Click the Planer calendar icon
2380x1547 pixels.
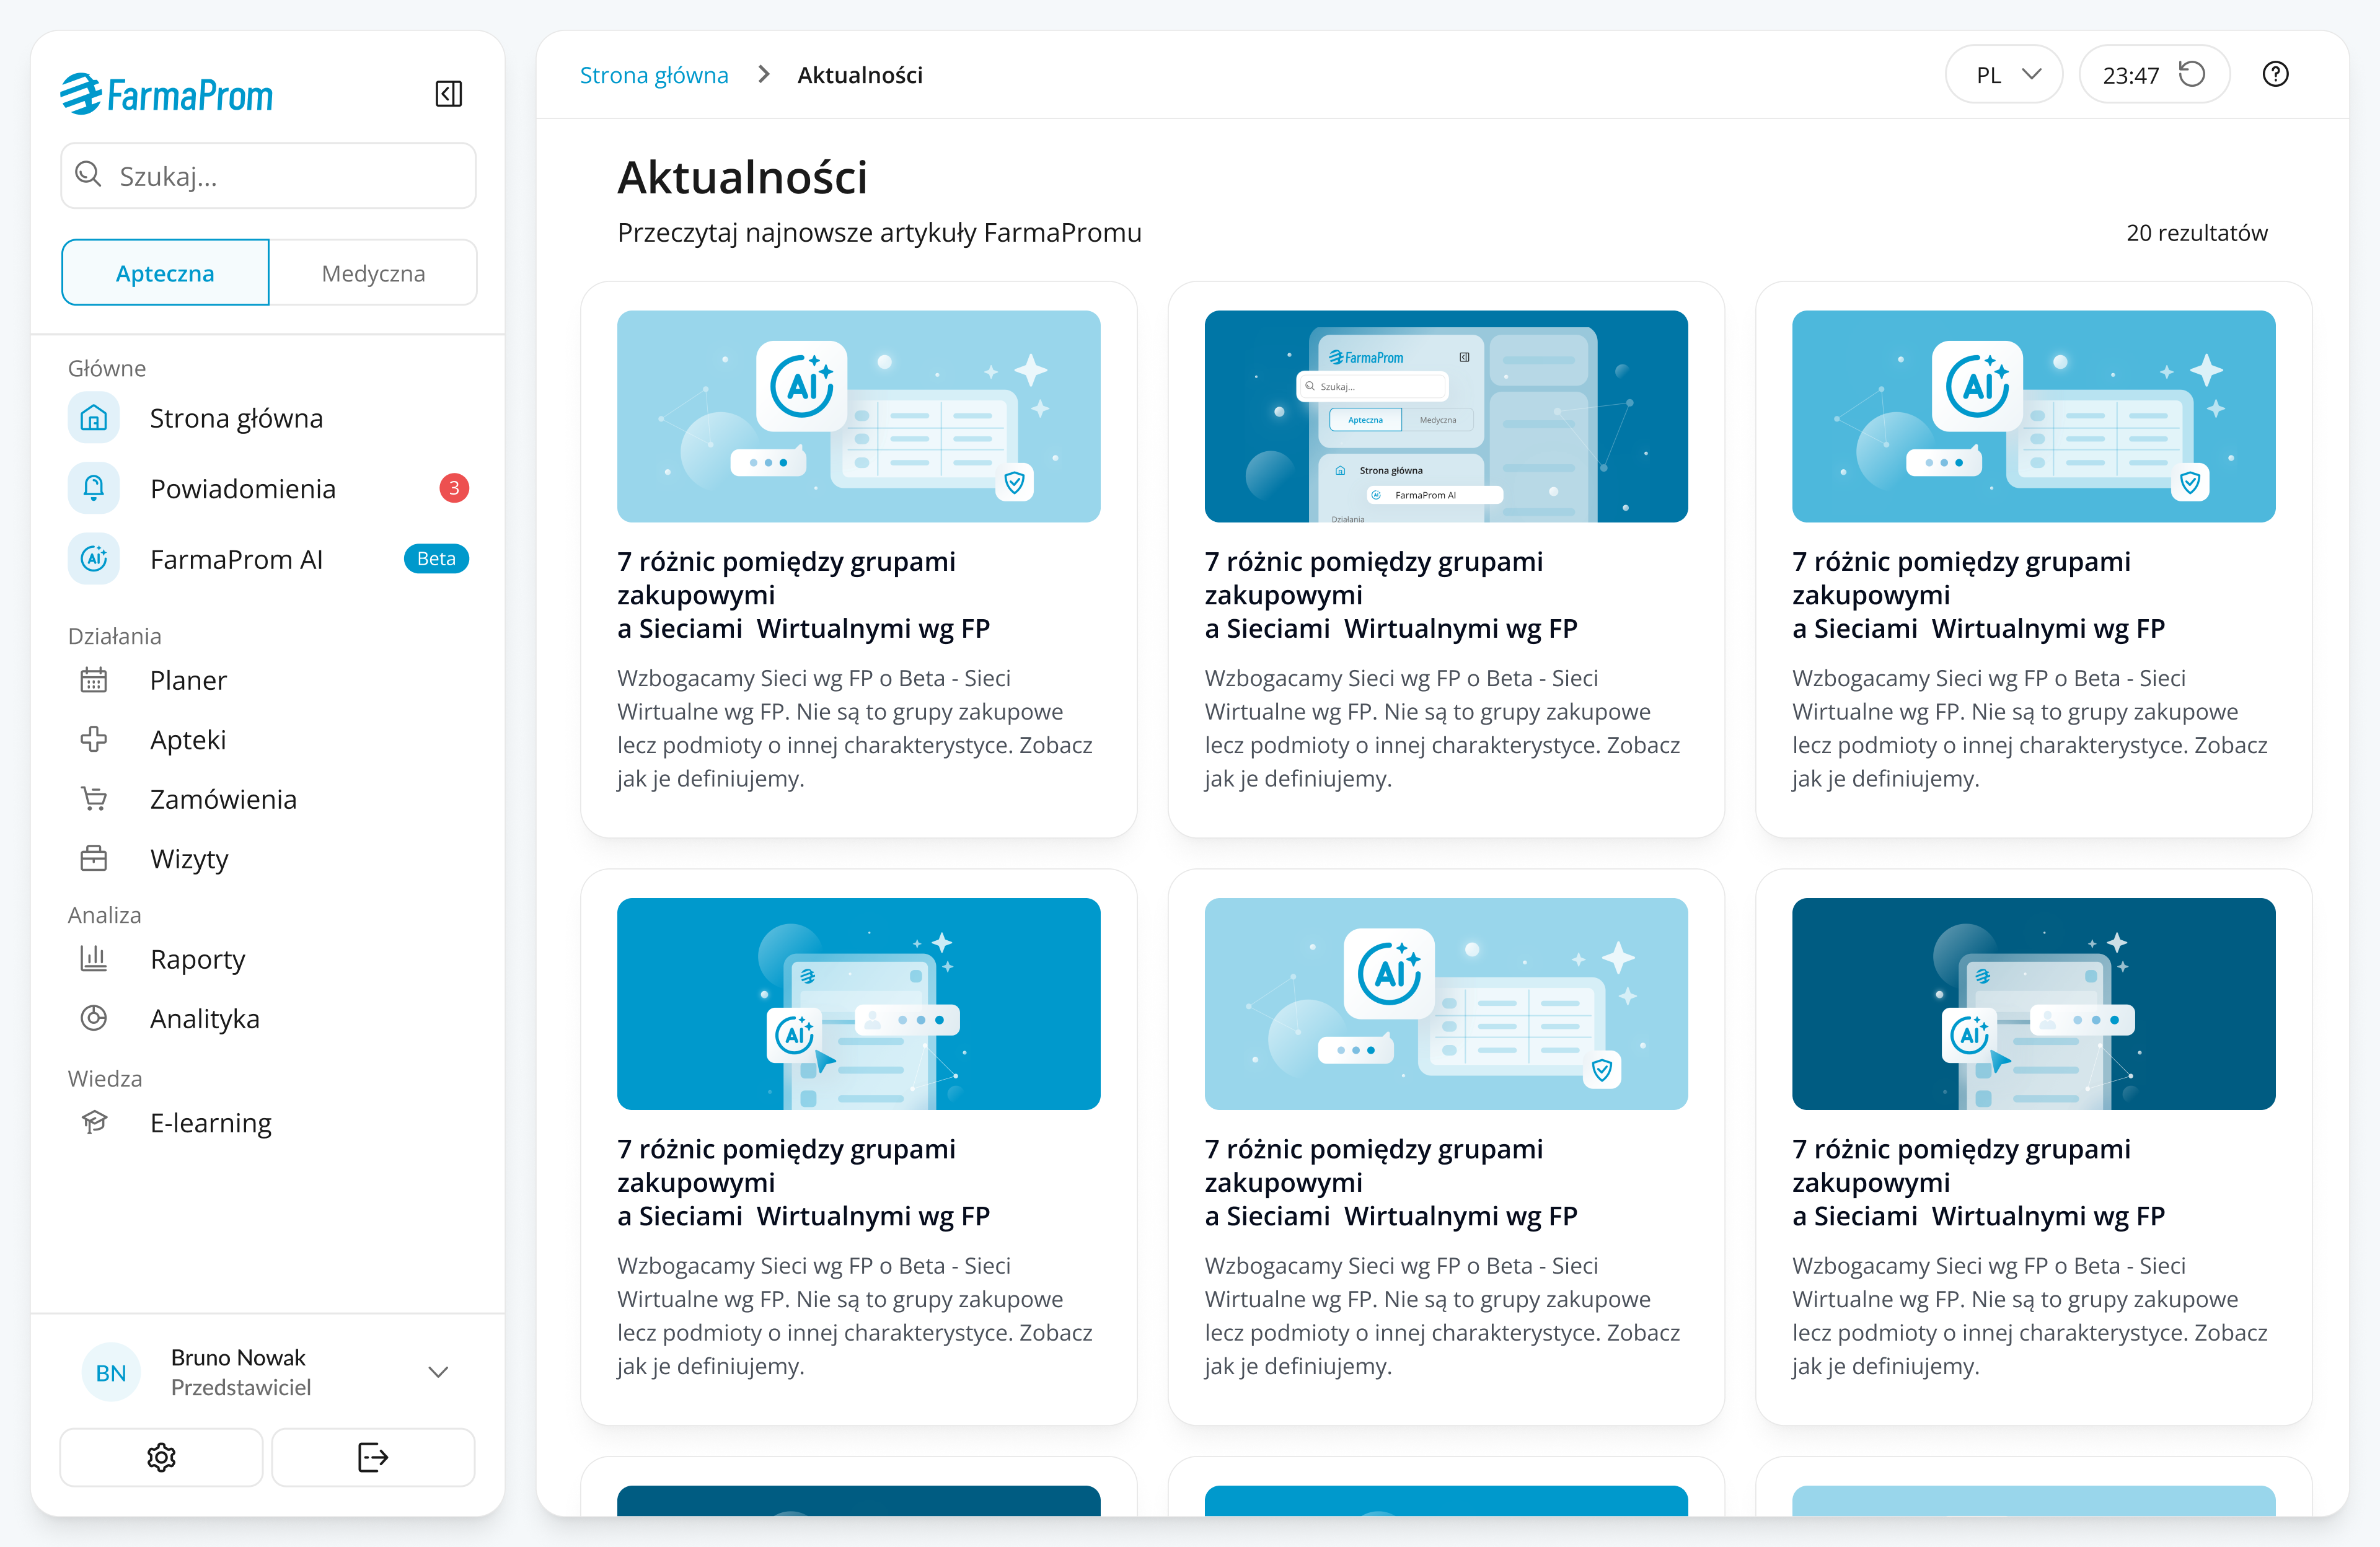(94, 680)
